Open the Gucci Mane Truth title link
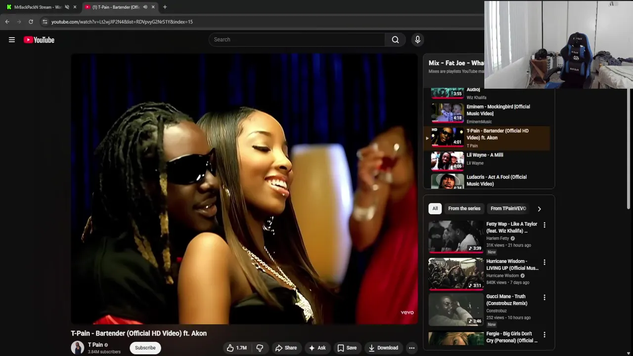This screenshot has height=356, width=633. (x=507, y=300)
